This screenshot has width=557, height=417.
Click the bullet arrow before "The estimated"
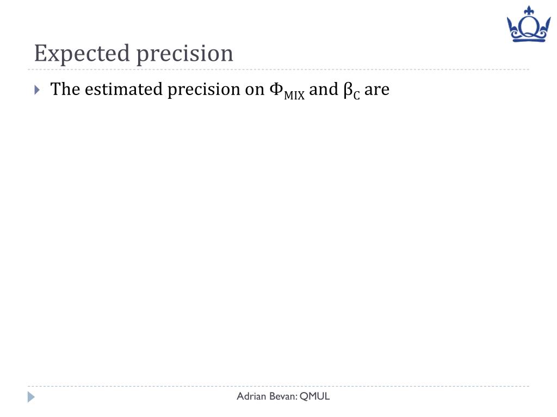click(x=37, y=90)
